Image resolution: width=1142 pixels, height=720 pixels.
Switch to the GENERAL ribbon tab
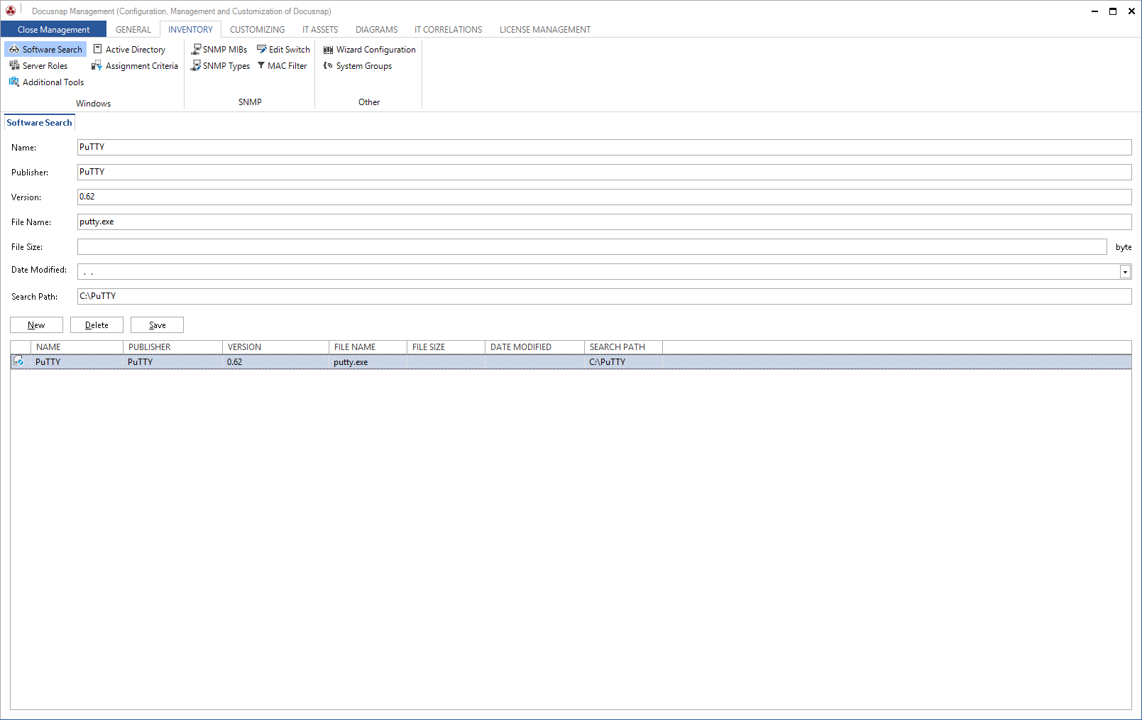(x=133, y=29)
